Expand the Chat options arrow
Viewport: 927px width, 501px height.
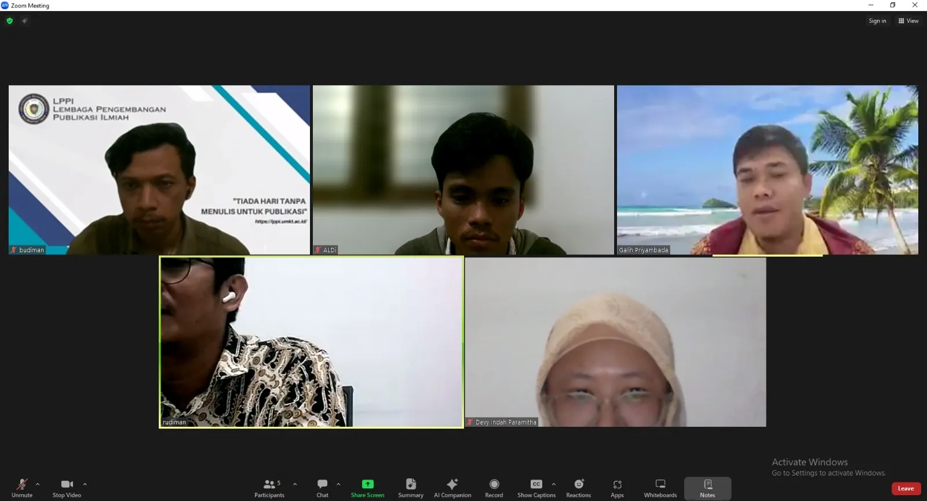tap(338, 484)
